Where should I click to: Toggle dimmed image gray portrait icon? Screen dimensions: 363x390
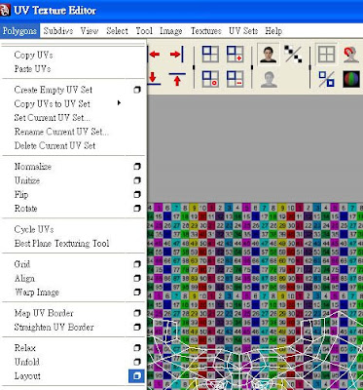(269, 79)
